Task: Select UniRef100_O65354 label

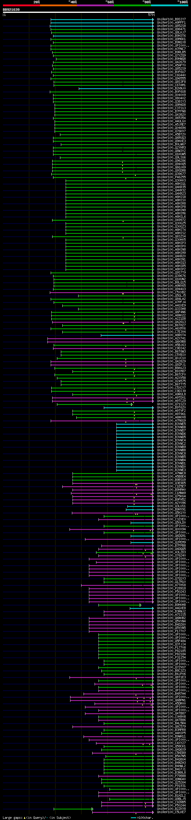Action: click(x=171, y=118)
